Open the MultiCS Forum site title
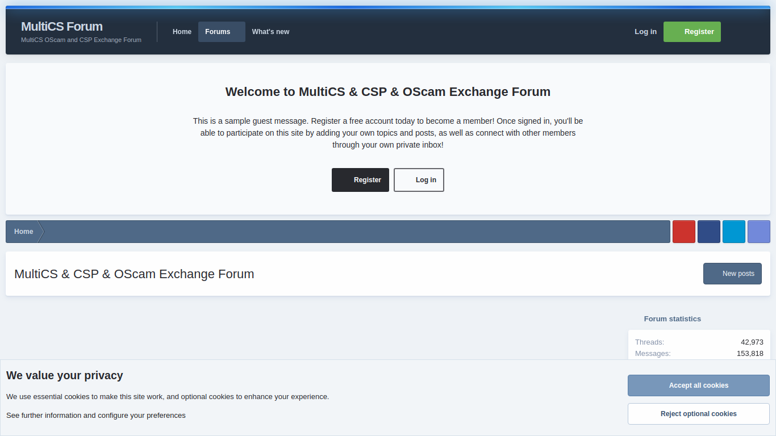 pos(62,27)
